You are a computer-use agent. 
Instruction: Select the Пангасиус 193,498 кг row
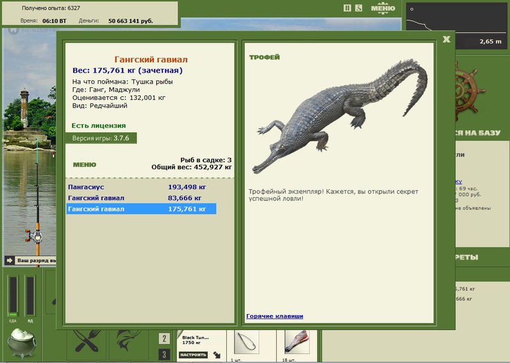tap(141, 187)
